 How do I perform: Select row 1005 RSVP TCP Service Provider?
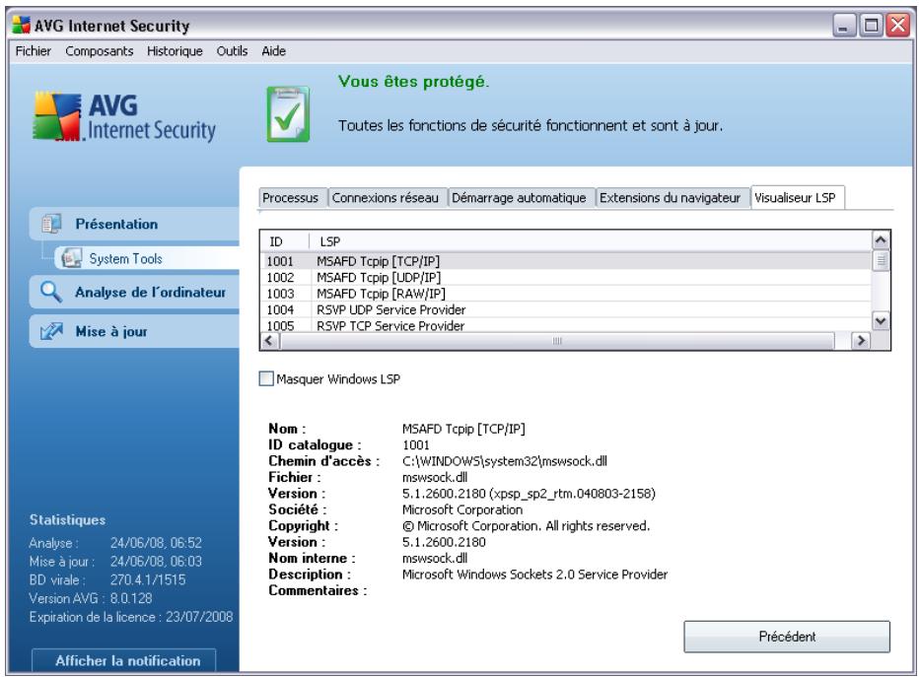coord(566,325)
